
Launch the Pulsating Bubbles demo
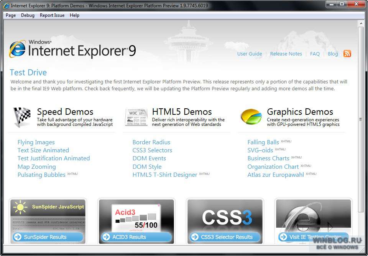[41, 175]
